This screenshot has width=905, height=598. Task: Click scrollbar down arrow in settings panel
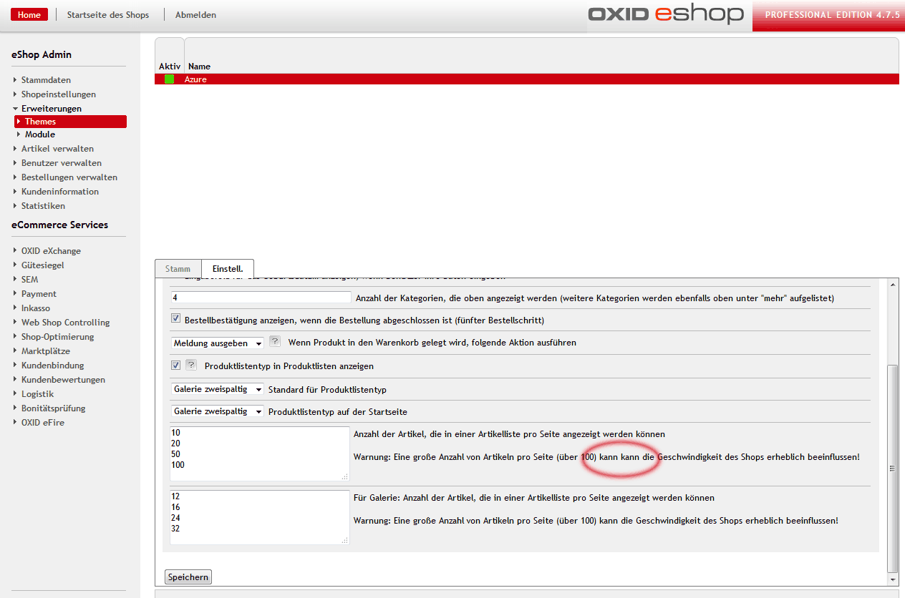click(891, 577)
